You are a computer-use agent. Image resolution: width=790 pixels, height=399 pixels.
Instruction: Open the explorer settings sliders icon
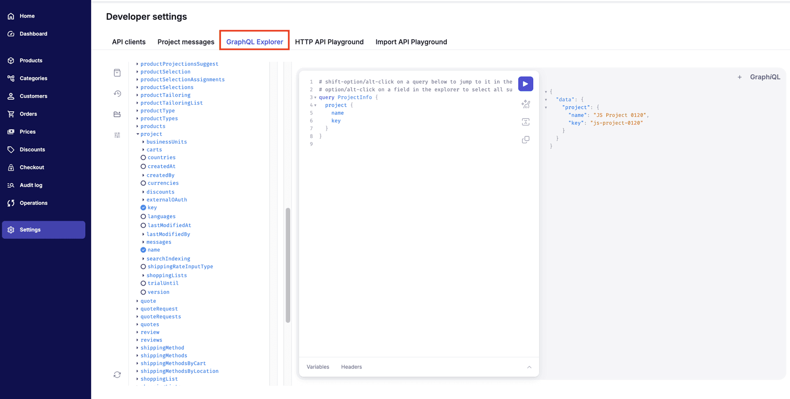coord(117,135)
